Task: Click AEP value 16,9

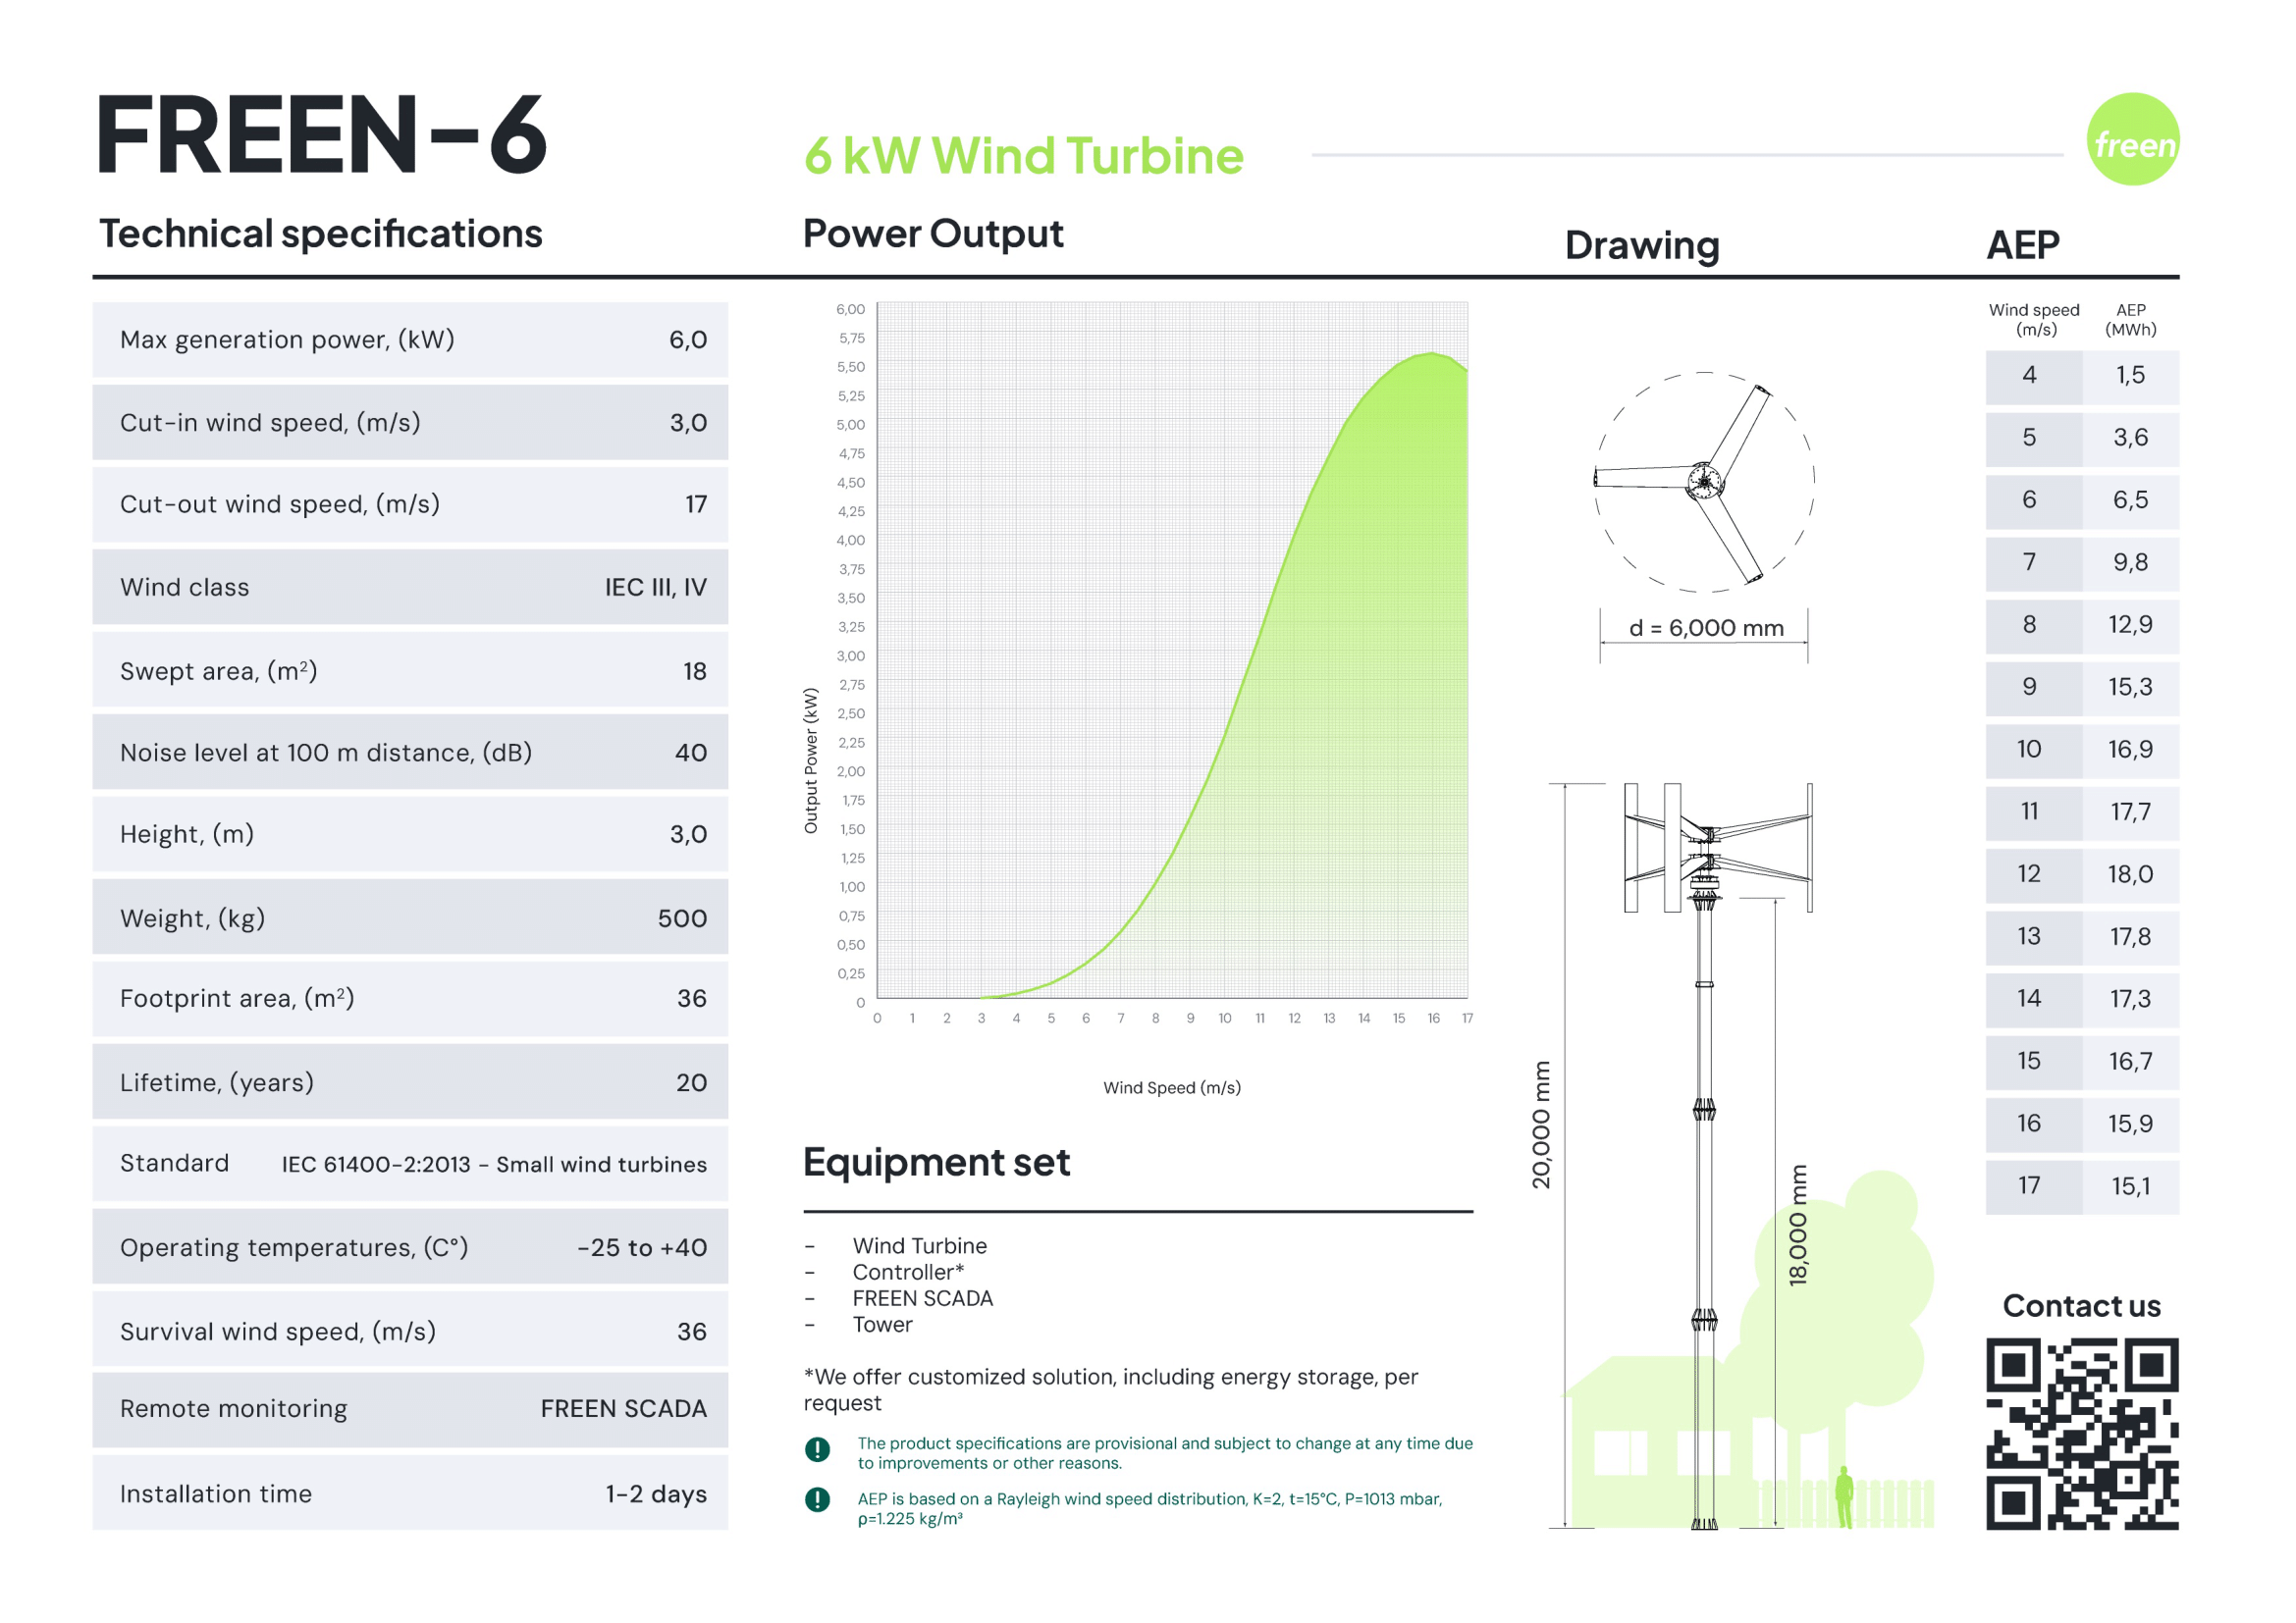Action: 2130,749
